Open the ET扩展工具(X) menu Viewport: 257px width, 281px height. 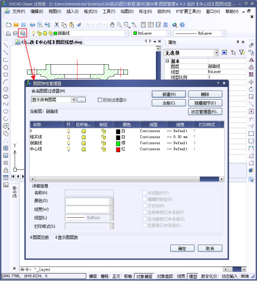(188, 12)
